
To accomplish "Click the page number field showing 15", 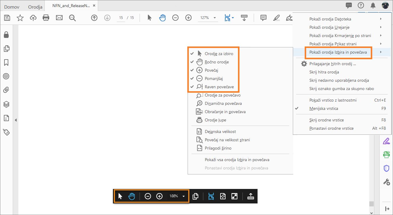I will [x=121, y=18].
